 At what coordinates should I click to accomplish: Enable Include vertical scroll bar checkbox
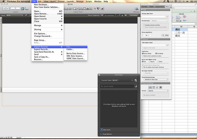144,25
